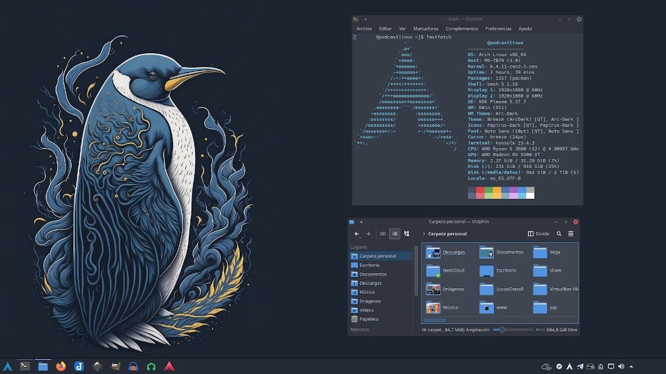Adjust the Ampliación zoom slider
666x374 pixels.
click(514, 330)
